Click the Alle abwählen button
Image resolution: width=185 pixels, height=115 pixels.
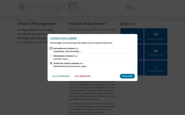83,76
